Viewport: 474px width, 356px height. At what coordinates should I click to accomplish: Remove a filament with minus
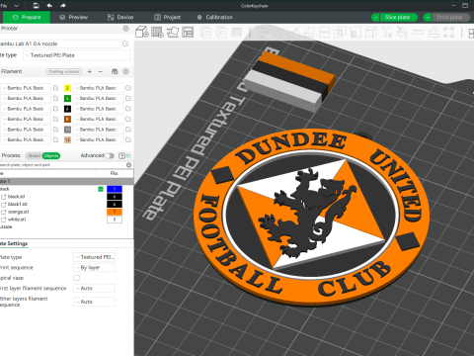pos(101,71)
